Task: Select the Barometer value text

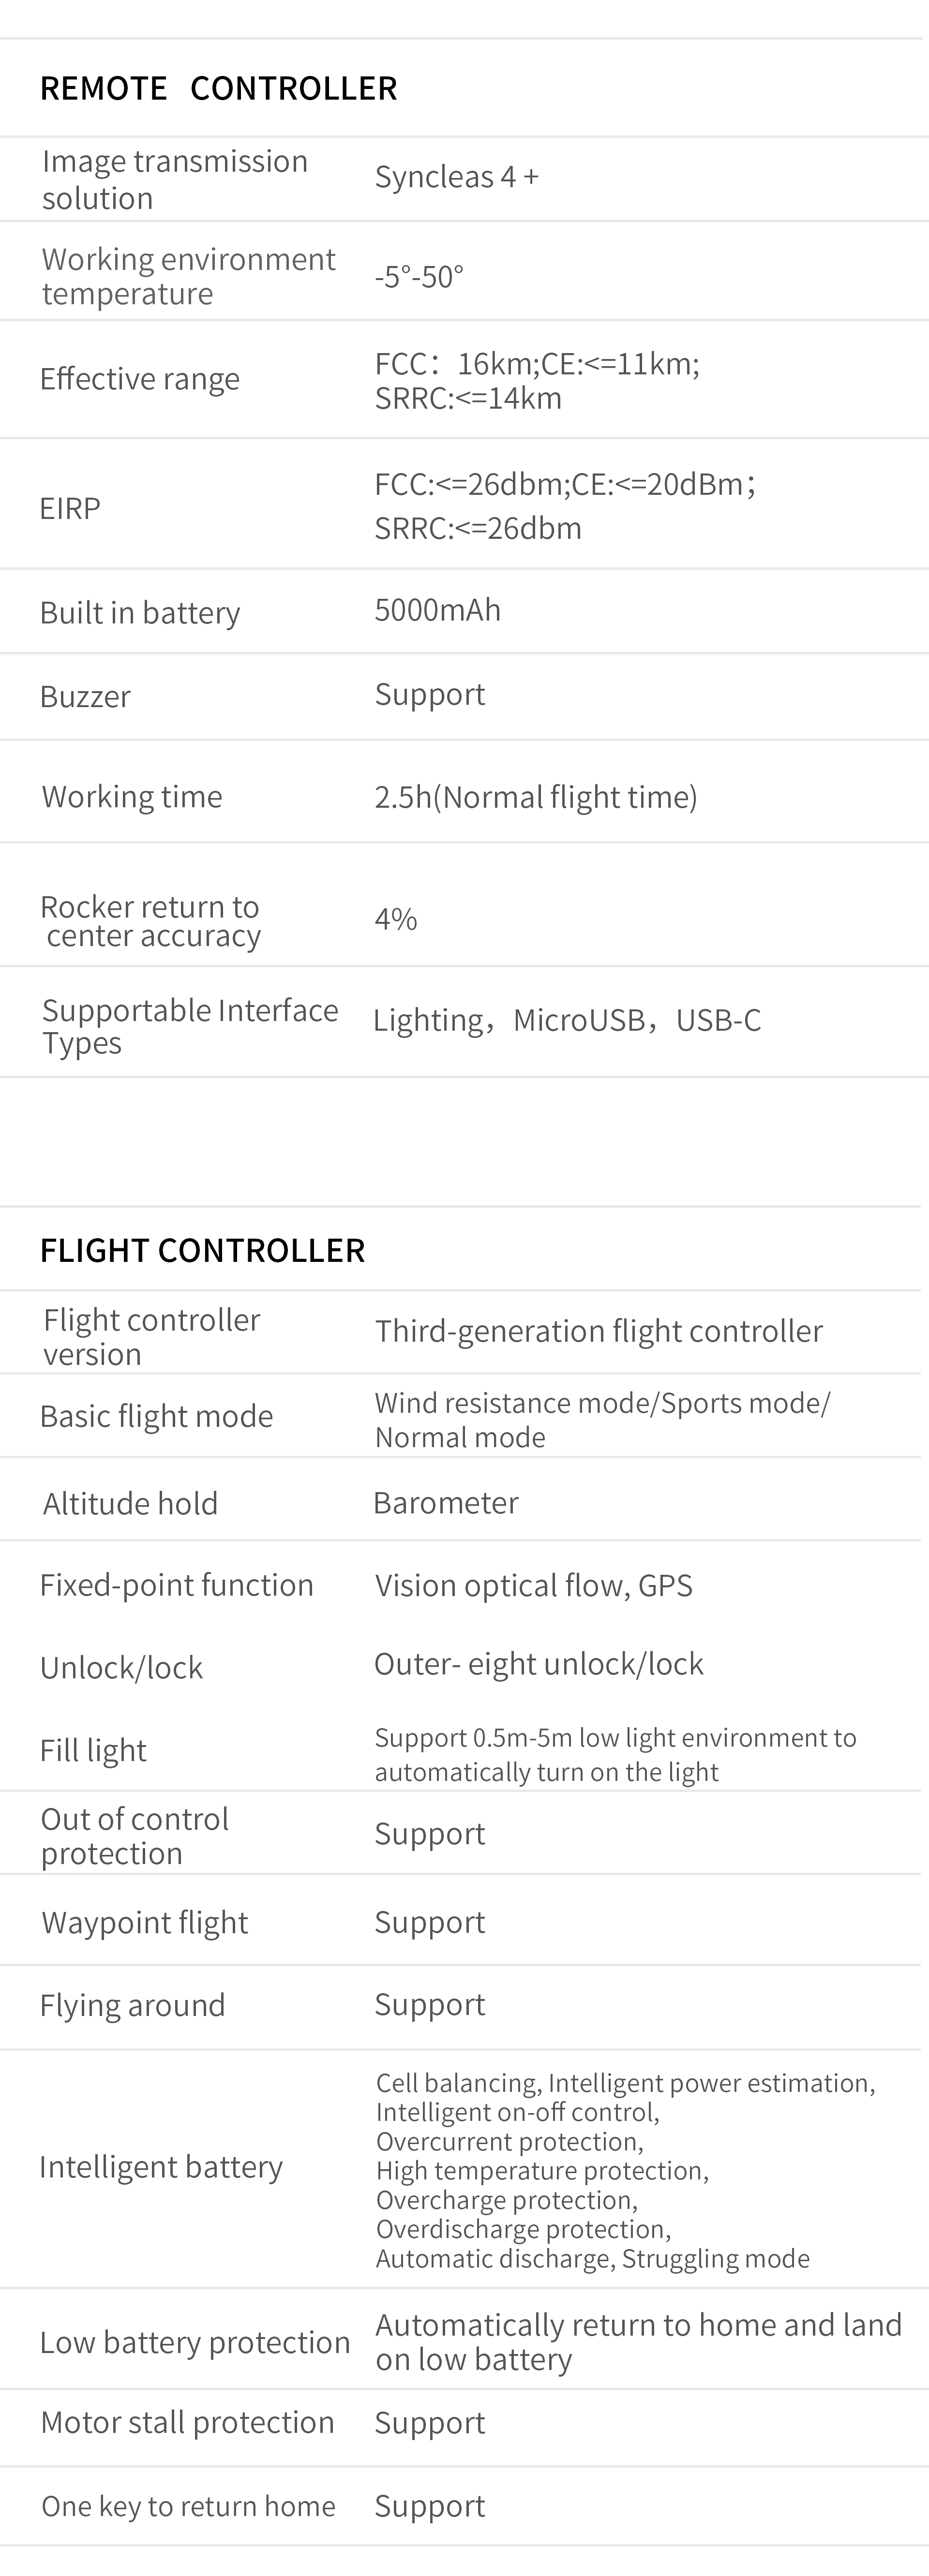Action: 445,1503
